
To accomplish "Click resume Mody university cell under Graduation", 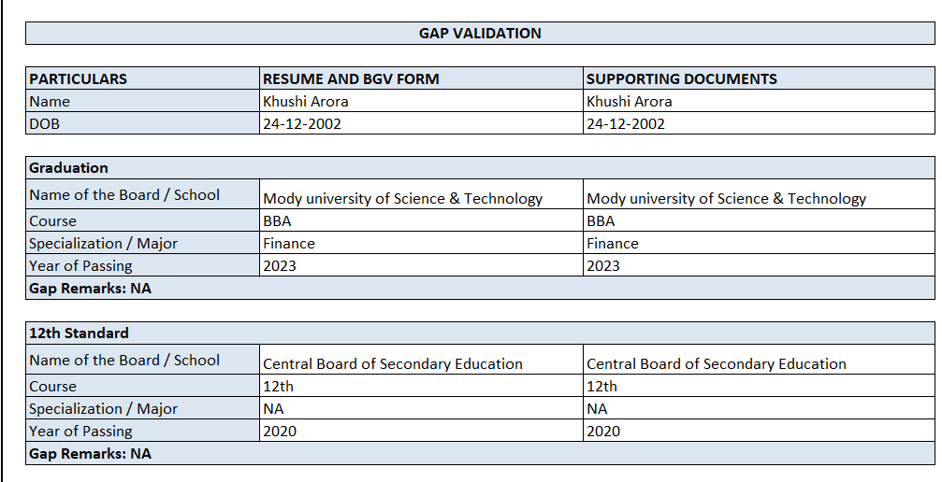I will 421,197.
